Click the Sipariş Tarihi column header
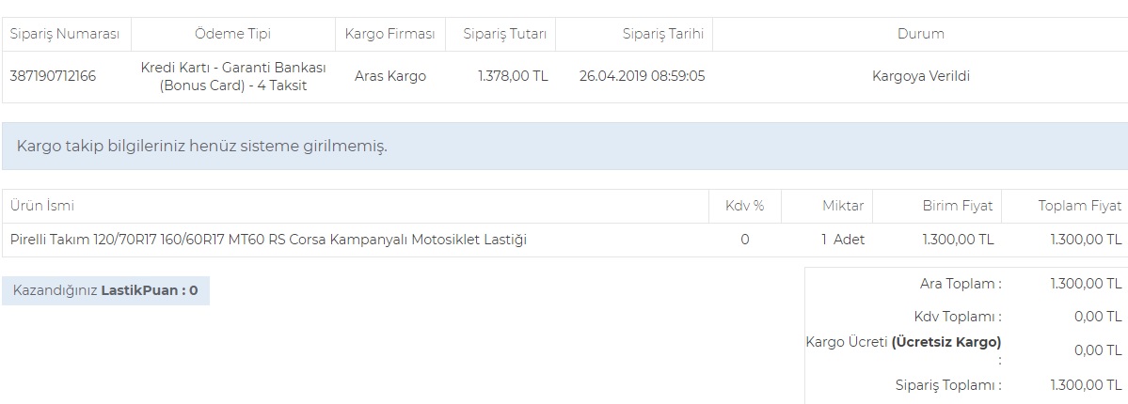1128x404 pixels. coord(662,34)
